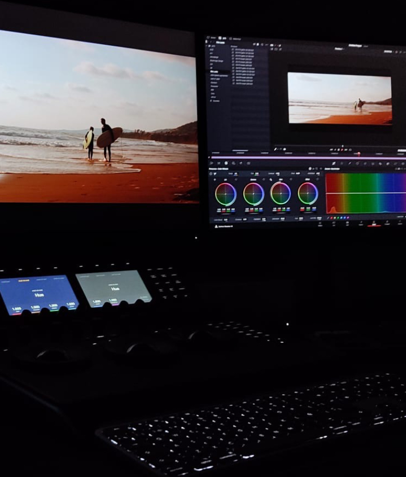This screenshot has width=406, height=477.
Task: Toggle the fourth clip checkbox in the list
Action: point(233,59)
